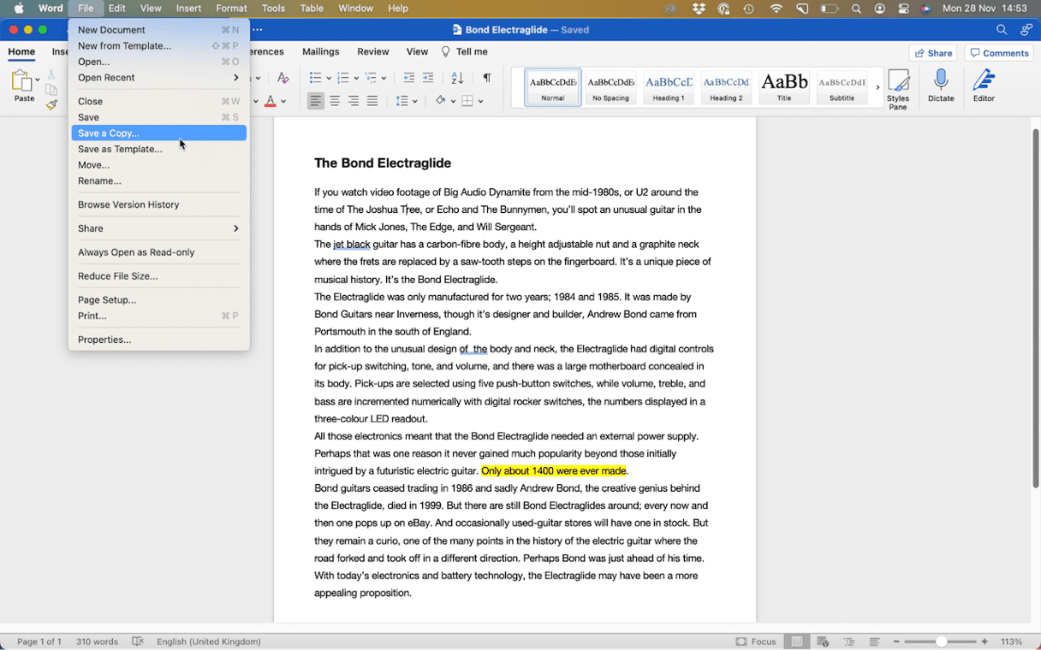The width and height of the screenshot is (1041, 650).
Task: Open the Paste dropdown arrow
Action: click(39, 80)
